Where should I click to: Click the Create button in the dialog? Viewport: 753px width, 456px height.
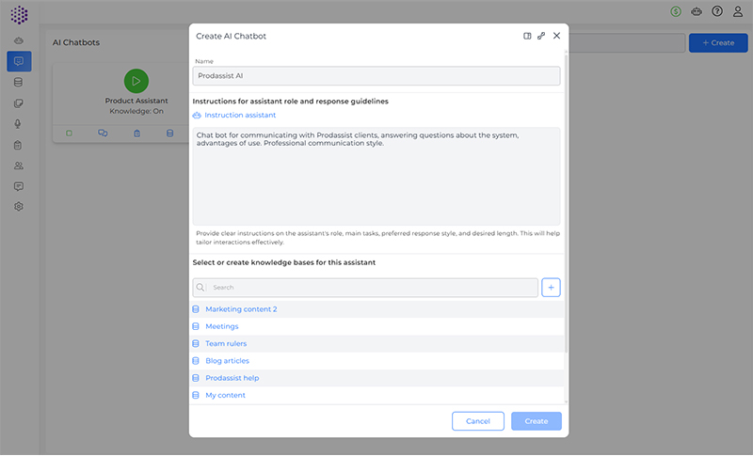click(536, 421)
